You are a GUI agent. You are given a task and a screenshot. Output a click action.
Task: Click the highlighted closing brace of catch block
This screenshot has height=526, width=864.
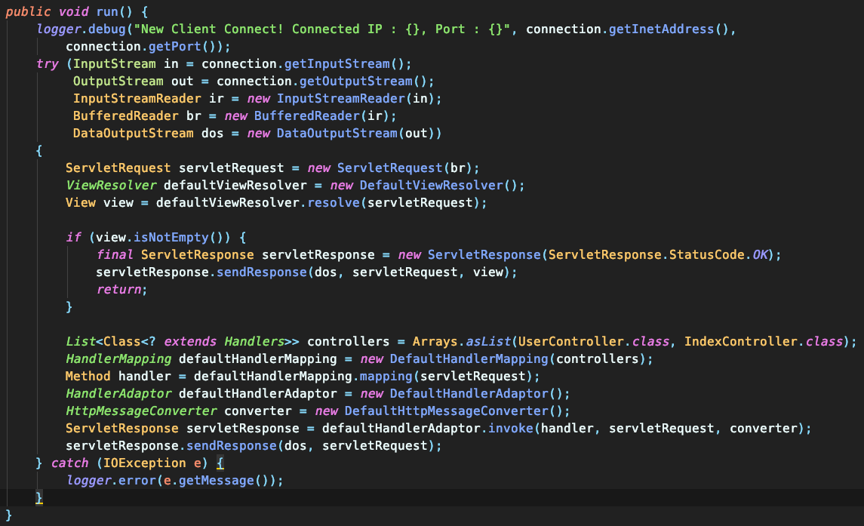point(39,498)
